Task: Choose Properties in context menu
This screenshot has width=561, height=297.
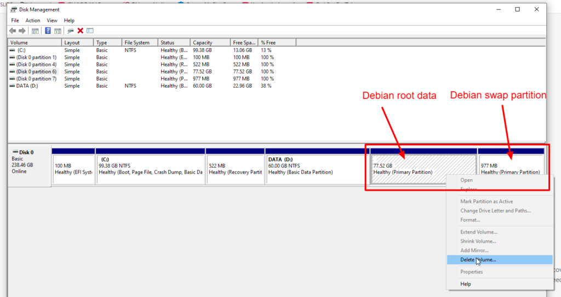Action: [500, 272]
